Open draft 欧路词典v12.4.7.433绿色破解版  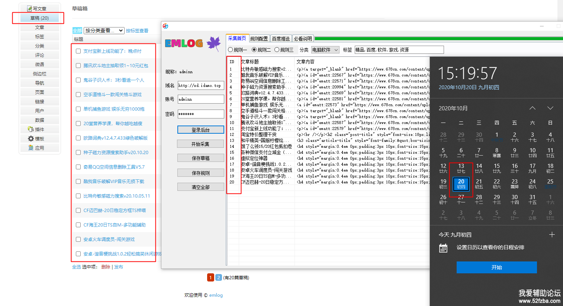(x=115, y=138)
